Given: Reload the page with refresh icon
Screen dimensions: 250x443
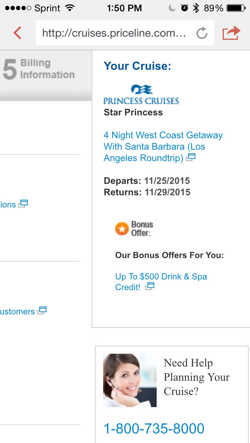Looking at the screenshot, I should 202,34.
